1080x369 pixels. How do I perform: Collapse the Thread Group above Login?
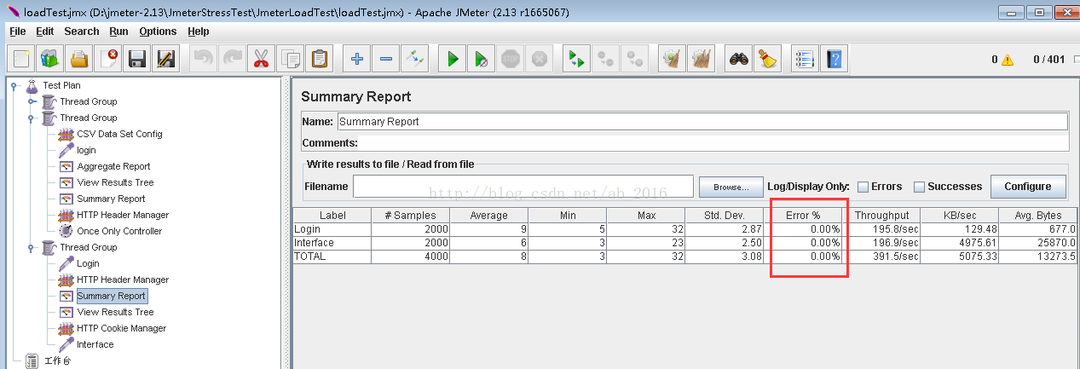(x=32, y=247)
